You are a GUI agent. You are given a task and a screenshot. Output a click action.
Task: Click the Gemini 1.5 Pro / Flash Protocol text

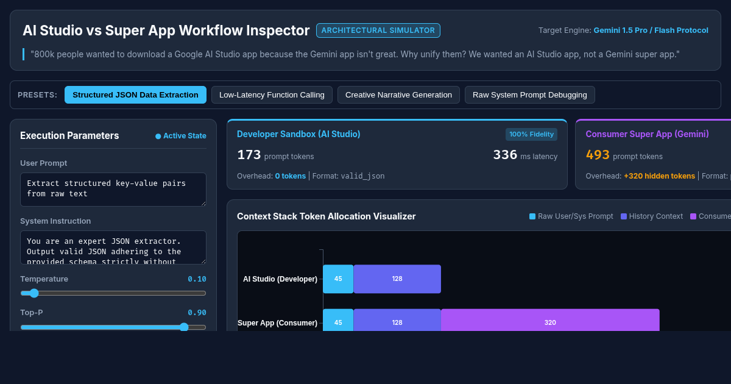[651, 30]
